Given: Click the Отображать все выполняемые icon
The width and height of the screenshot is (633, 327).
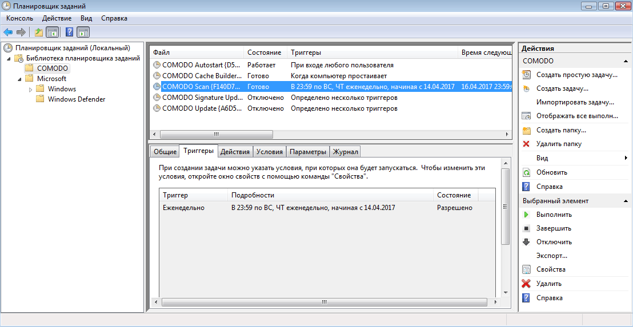Looking at the screenshot, I should [526, 116].
